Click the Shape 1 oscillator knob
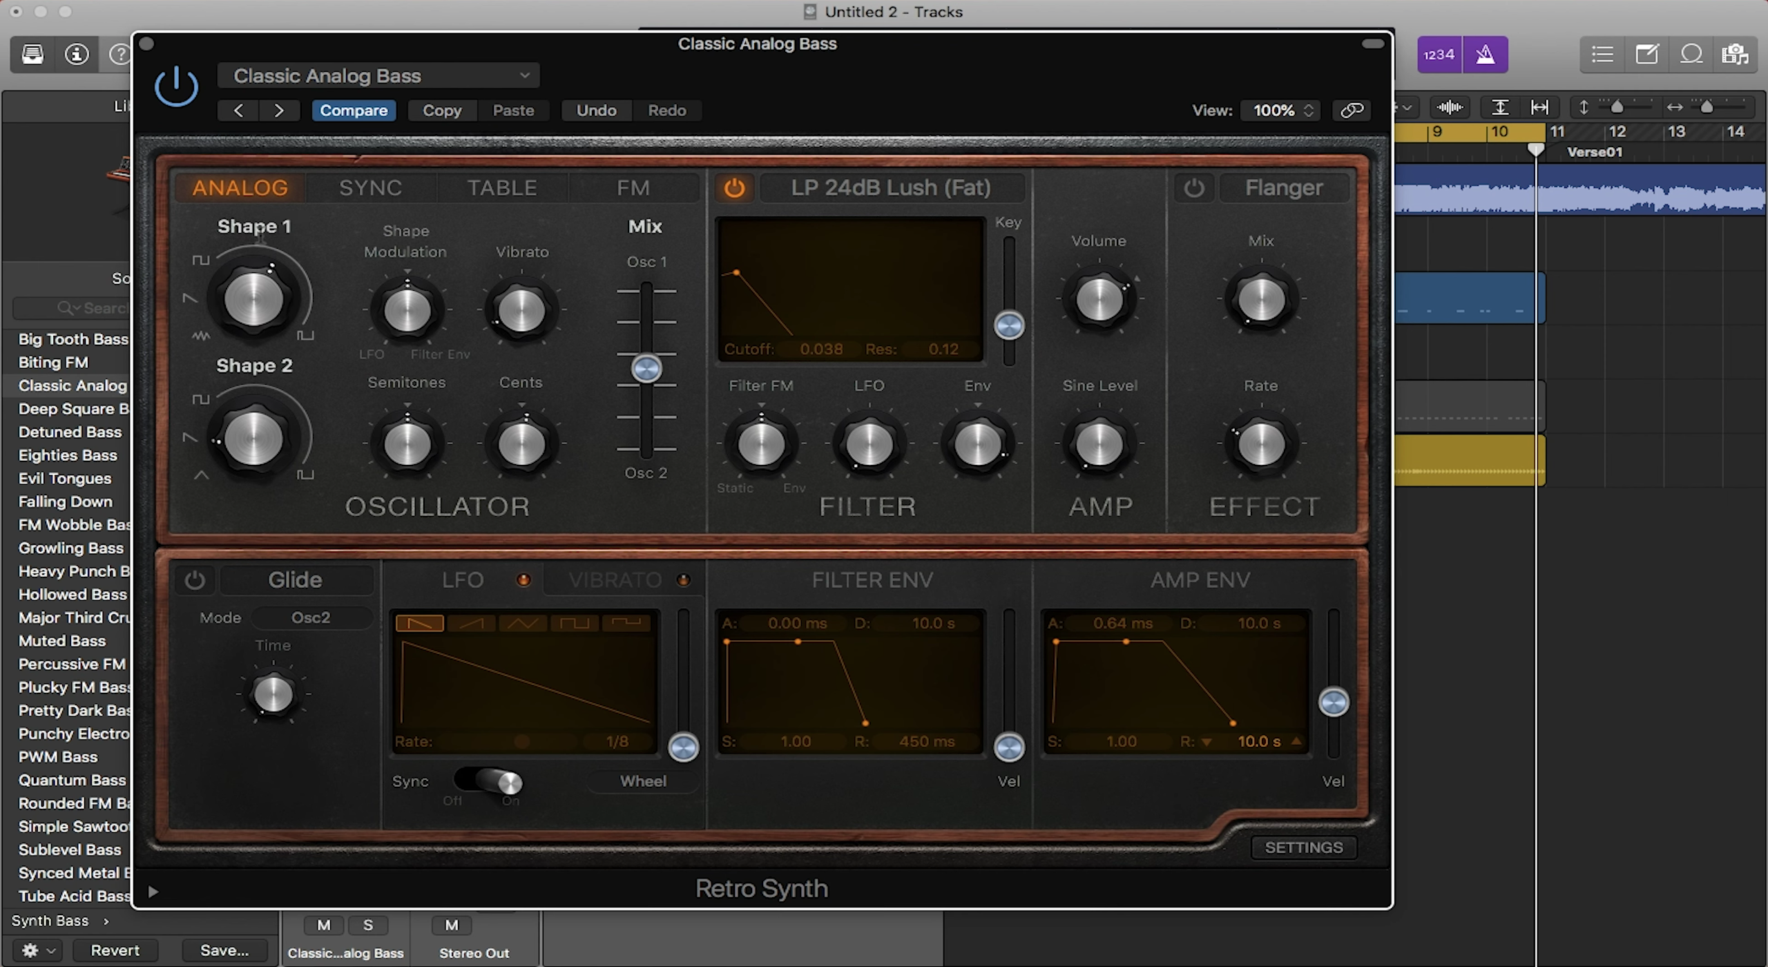This screenshot has height=967, width=1768. point(254,299)
